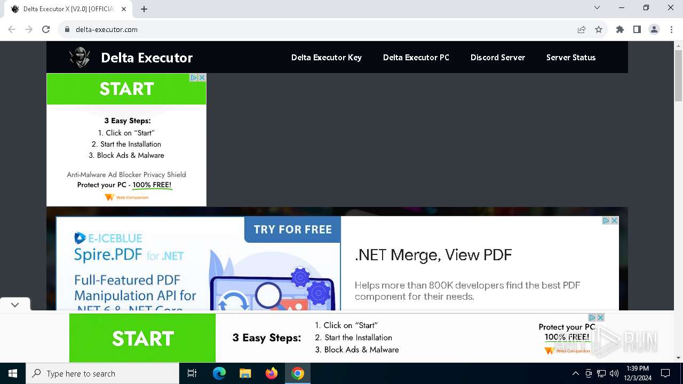This screenshot has height=384, width=683.
Task: Open the Server Status menu item
Action: pos(571,58)
